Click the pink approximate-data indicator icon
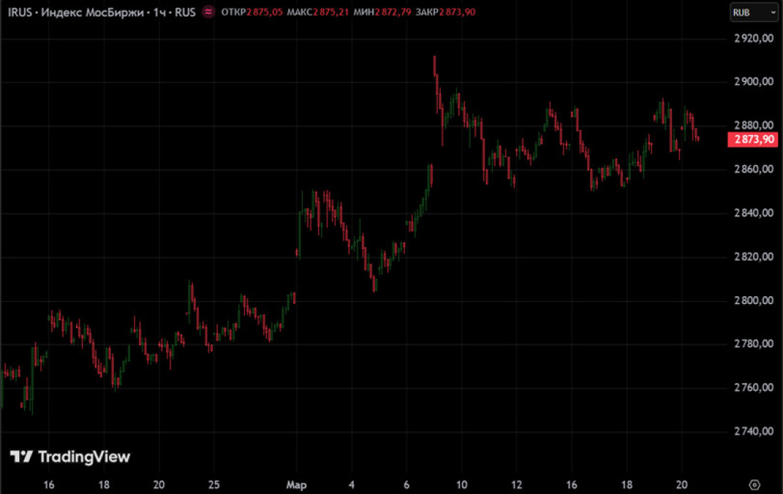Image resolution: width=783 pixels, height=494 pixels. 209,12
